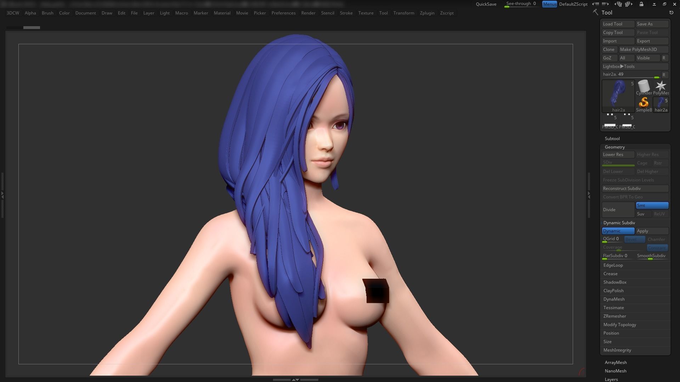Expand the DynaMesh section

point(614,299)
